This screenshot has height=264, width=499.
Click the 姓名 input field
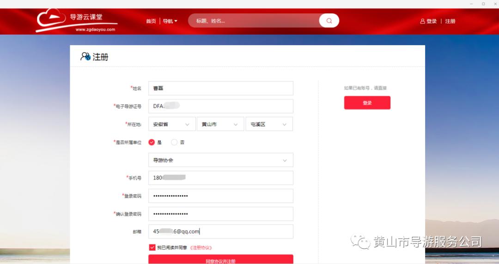tap(220, 88)
